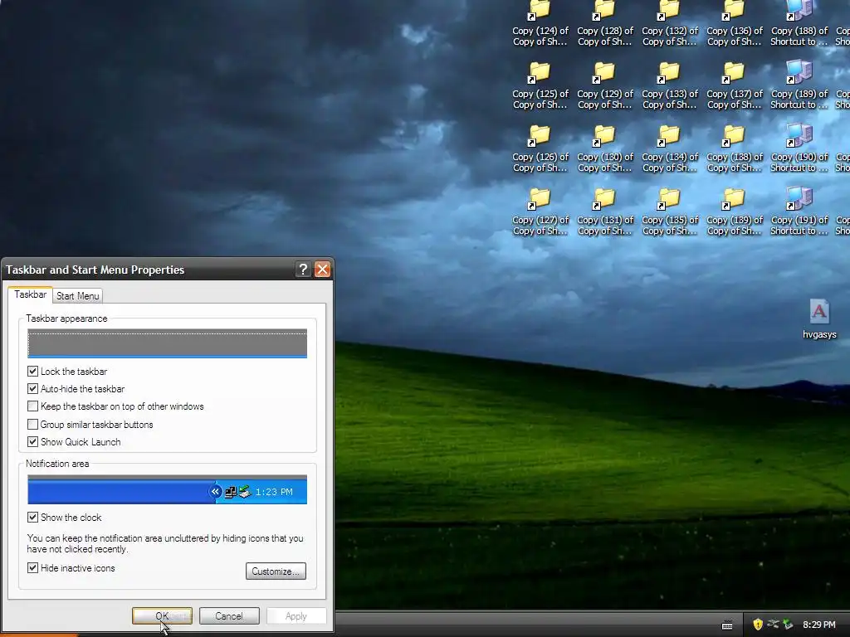Enable Keep the taskbar on top of other windows
Image resolution: width=850 pixels, height=637 pixels.
click(x=32, y=406)
